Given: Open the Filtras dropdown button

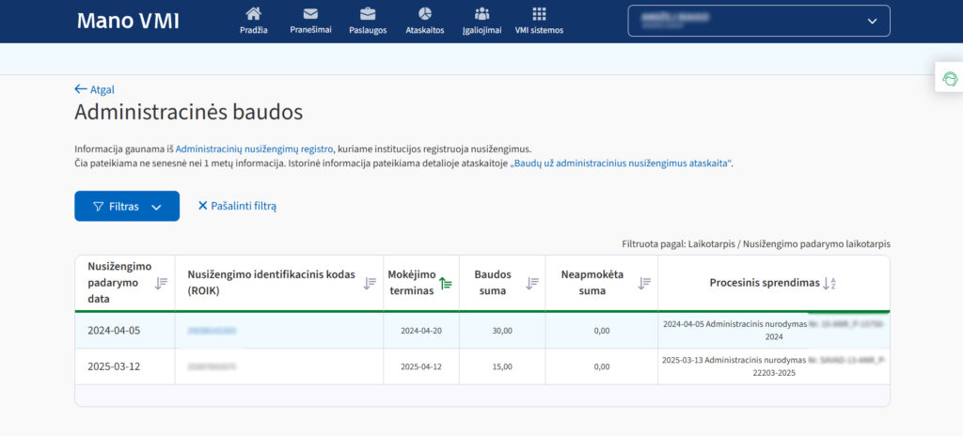Looking at the screenshot, I should pyautogui.click(x=127, y=207).
